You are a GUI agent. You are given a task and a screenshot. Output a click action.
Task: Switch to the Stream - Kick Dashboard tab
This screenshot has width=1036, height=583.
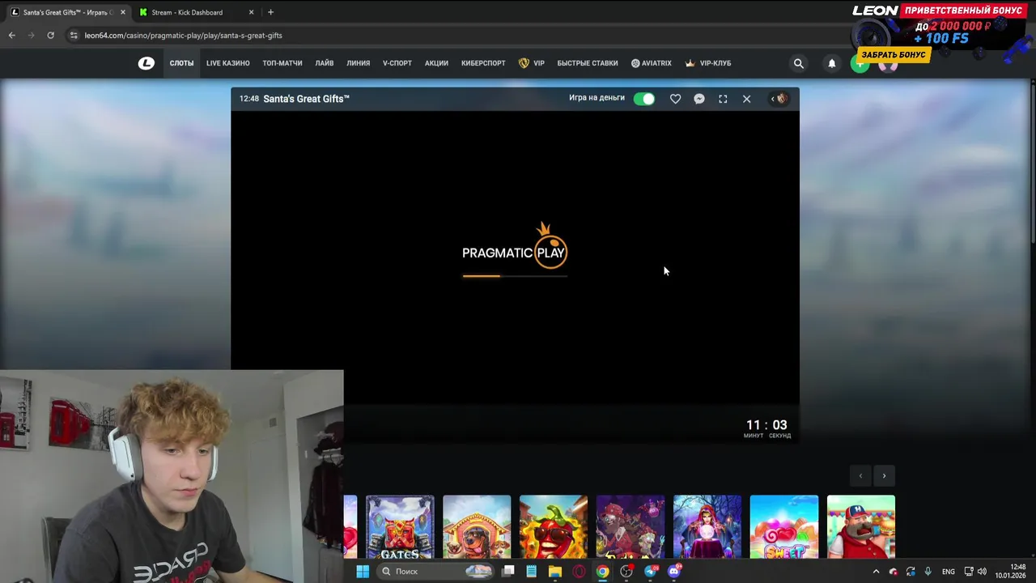click(x=187, y=12)
